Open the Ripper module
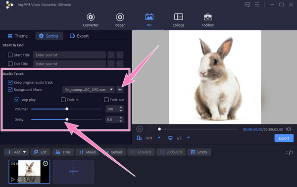297x187 pixels. [120, 20]
